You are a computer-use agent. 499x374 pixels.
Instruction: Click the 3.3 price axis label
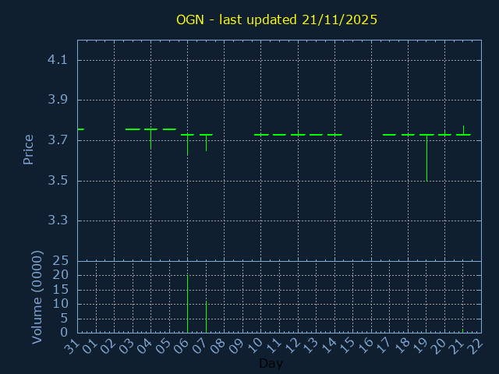coord(58,221)
